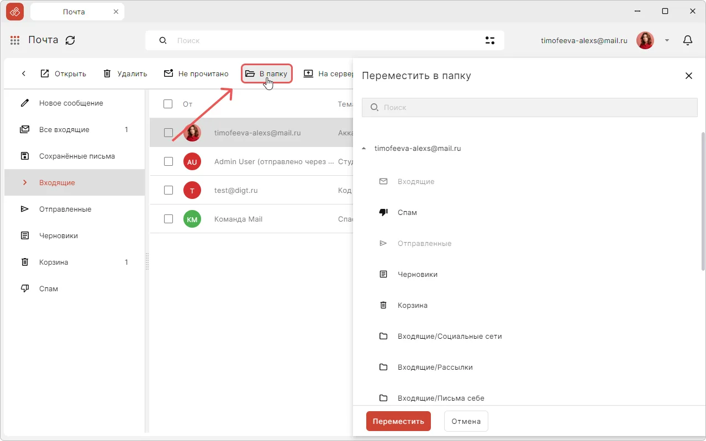Collapse the timofeeva-alexs@mail.ru account tree
Screen dimensions: 706x441
[363, 149]
